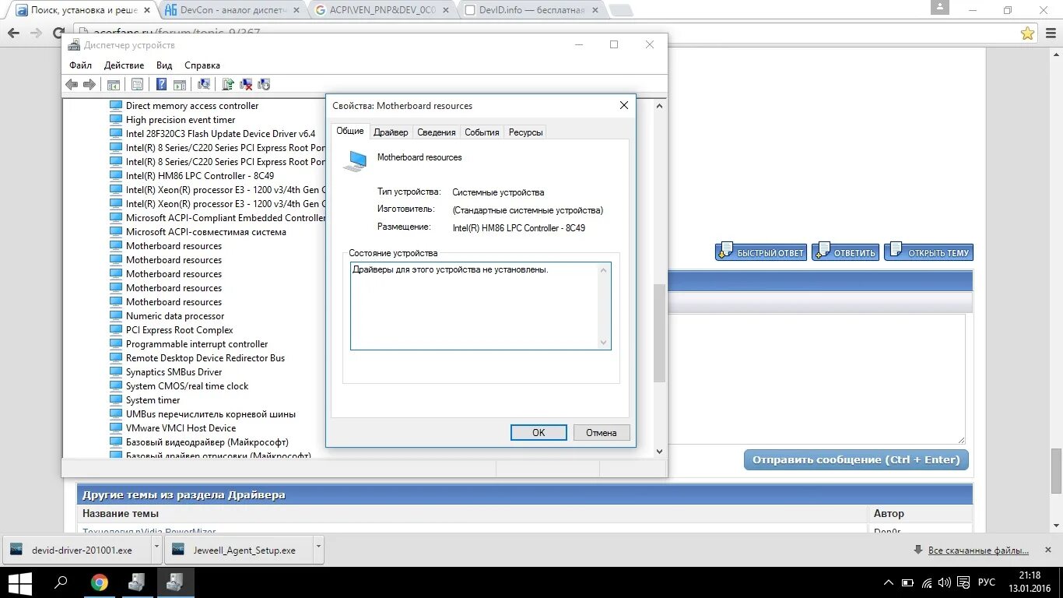This screenshot has width=1063, height=598.
Task: Open devid-driver-201001.exe in downloads bar
Action: (76, 550)
